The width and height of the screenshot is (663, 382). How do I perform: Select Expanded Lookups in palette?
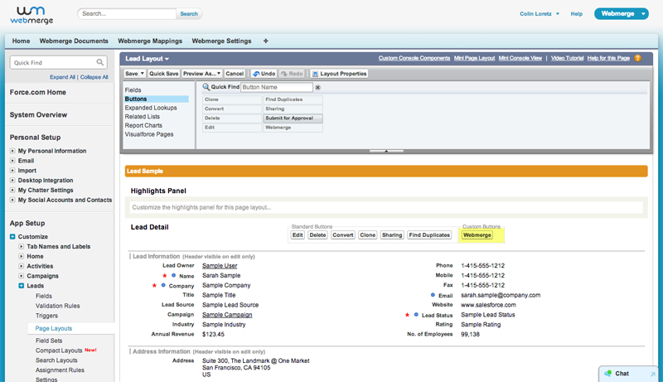pyautogui.click(x=151, y=108)
